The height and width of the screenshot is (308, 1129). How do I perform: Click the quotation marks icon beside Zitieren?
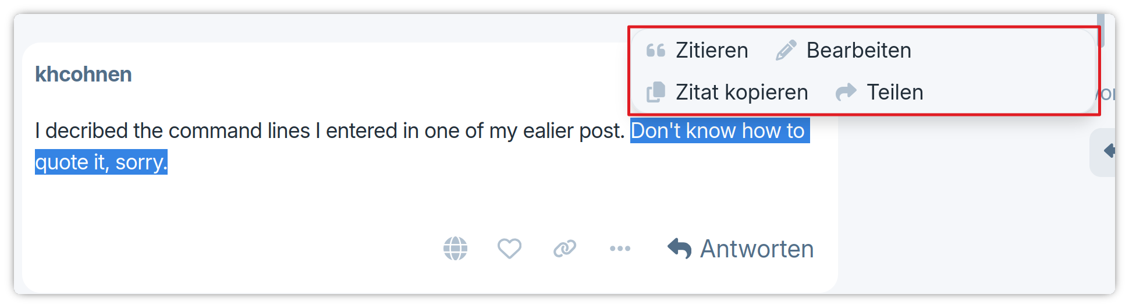[655, 51]
